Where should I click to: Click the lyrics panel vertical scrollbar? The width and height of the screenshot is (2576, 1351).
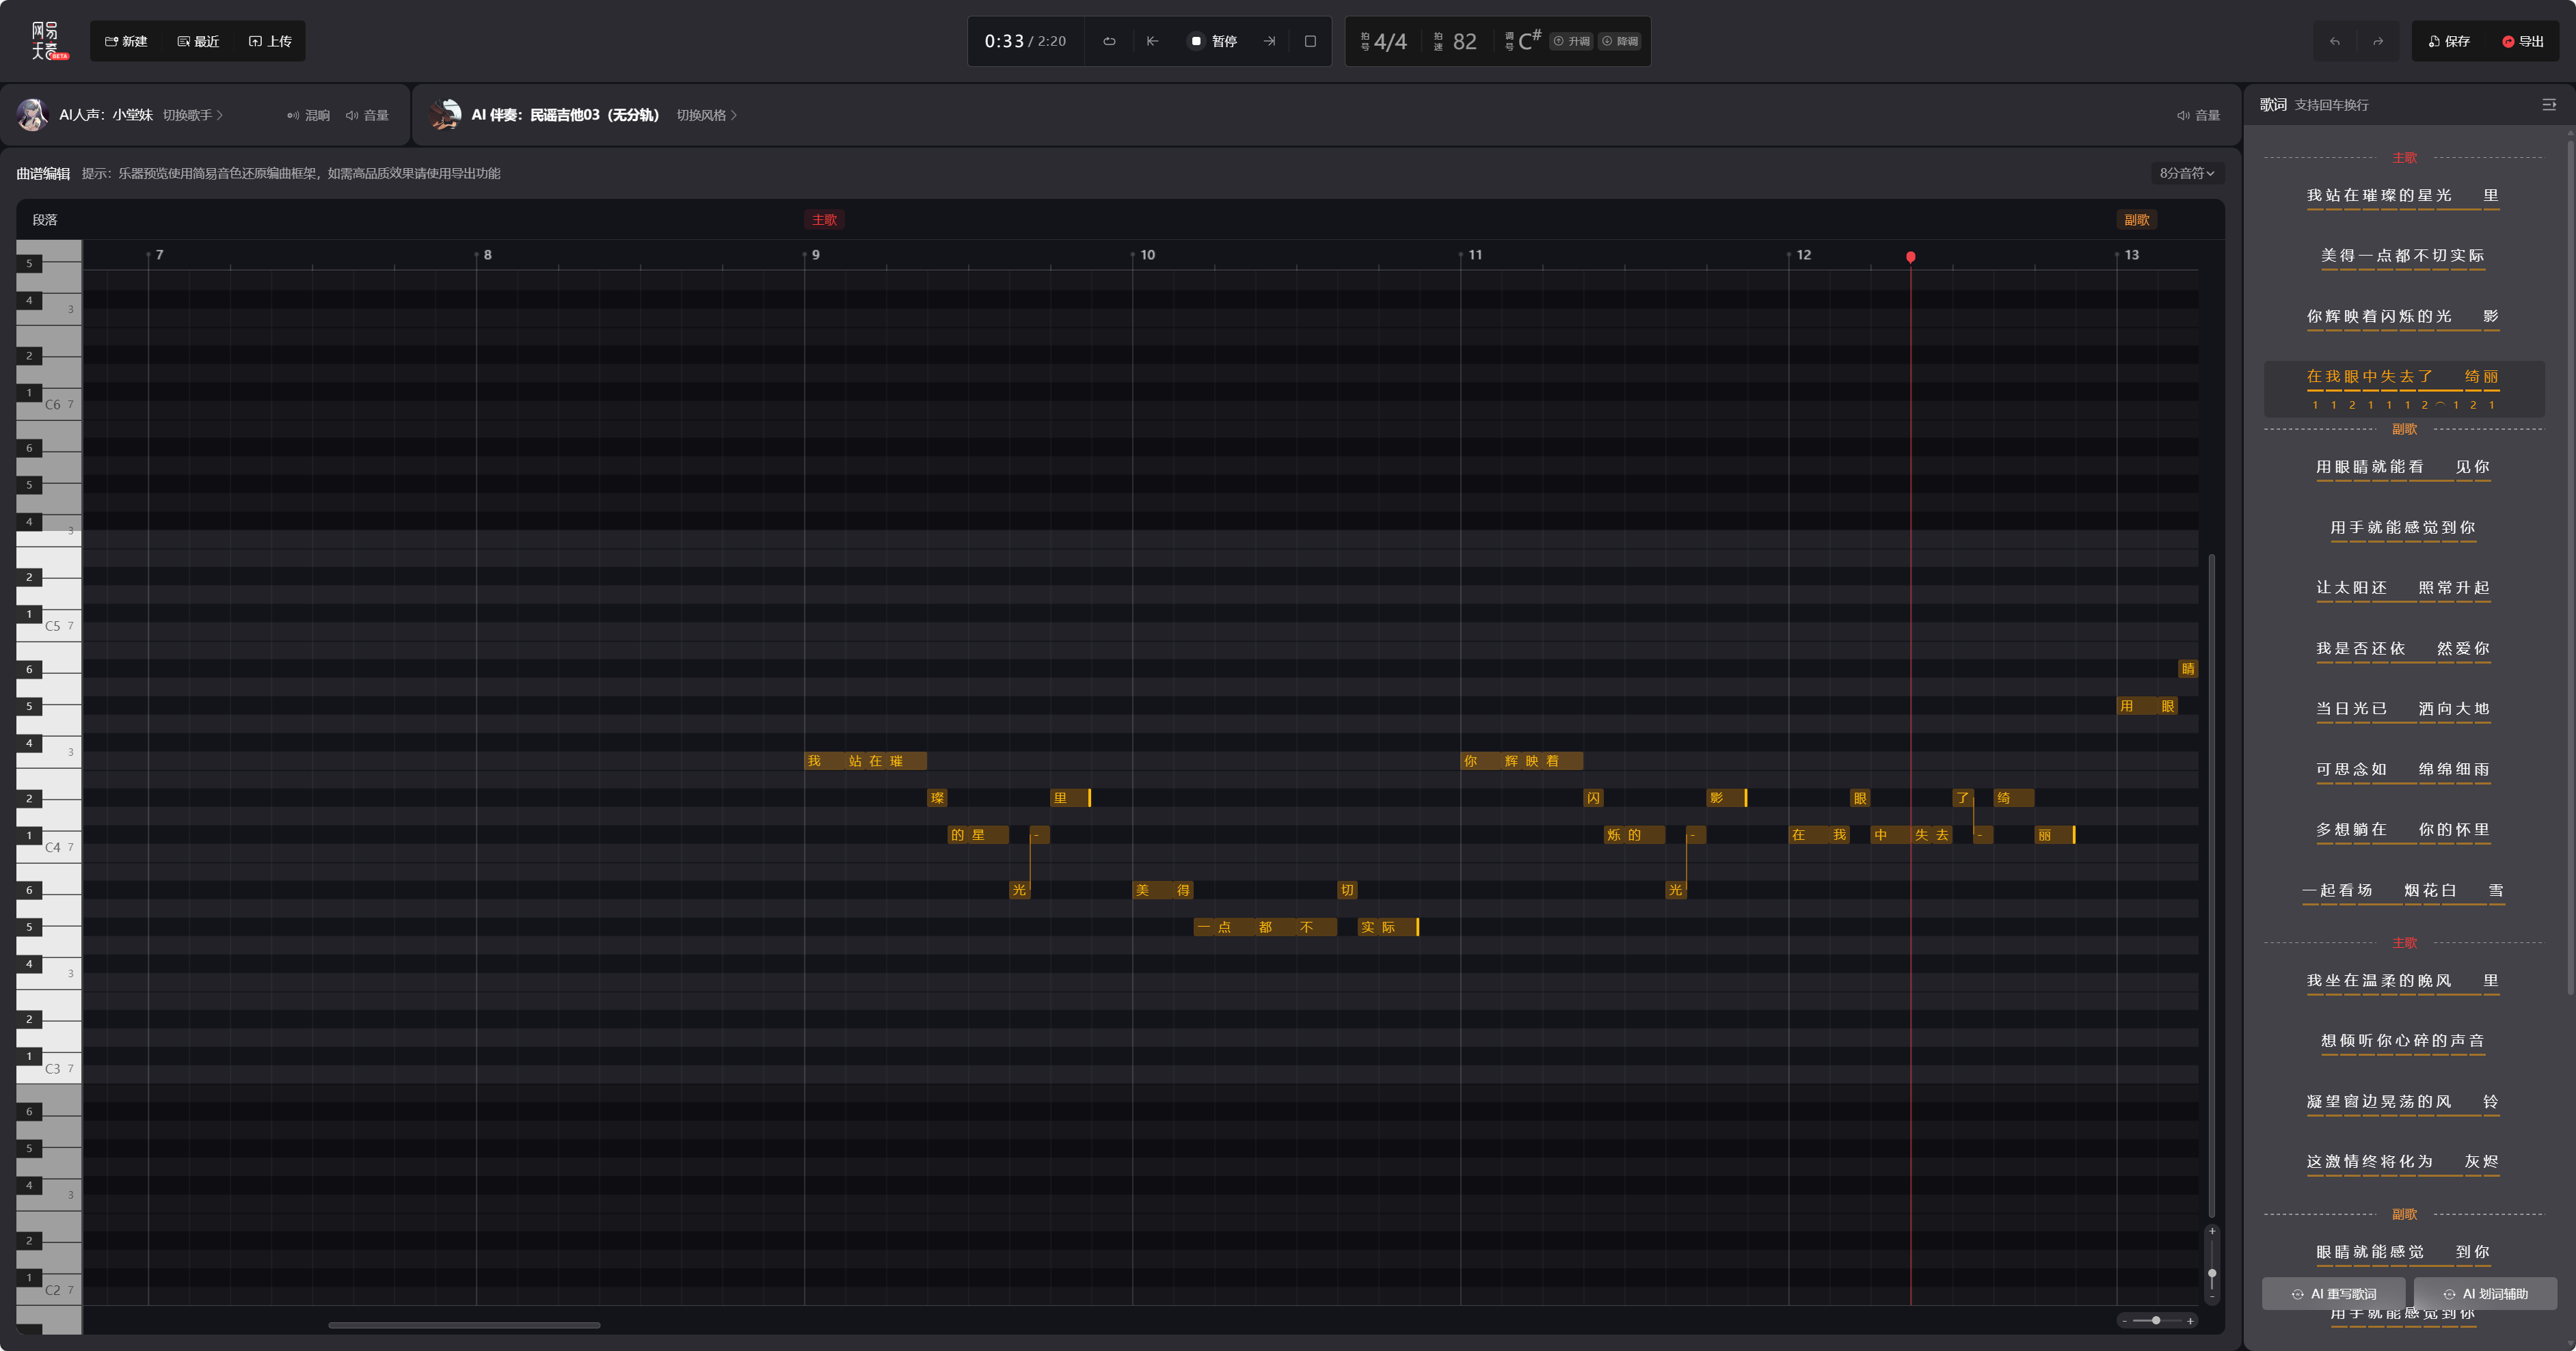point(2571,569)
